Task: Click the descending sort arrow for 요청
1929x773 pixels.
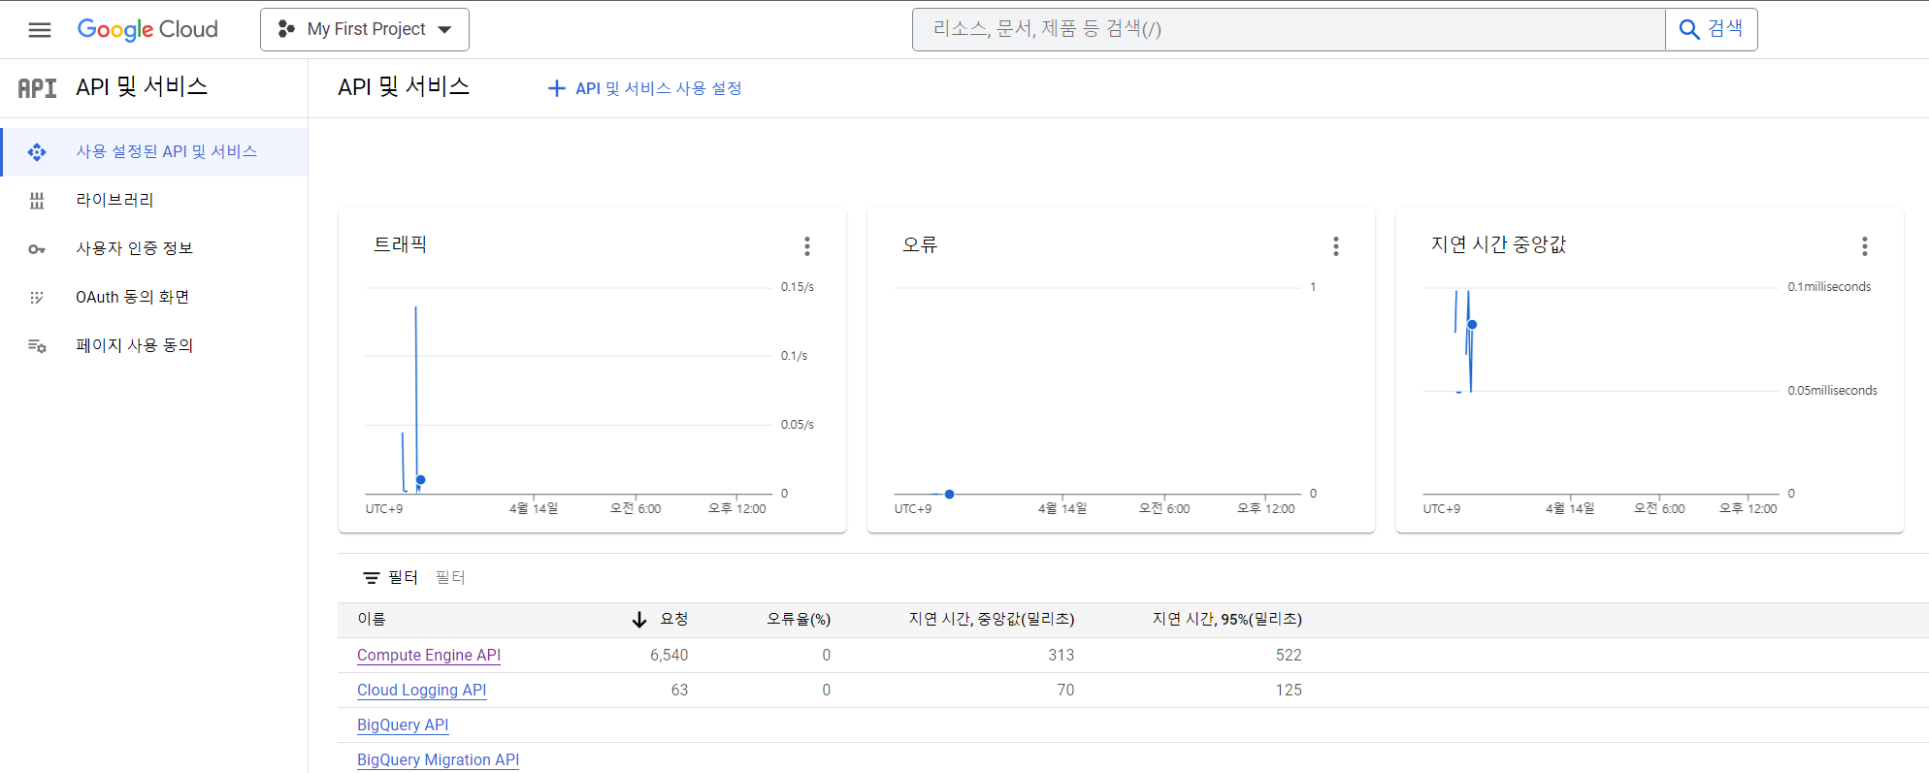Action: pos(639,620)
